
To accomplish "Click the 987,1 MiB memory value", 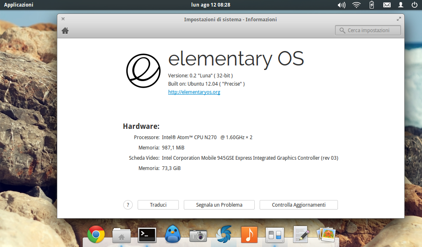I will (173, 147).
